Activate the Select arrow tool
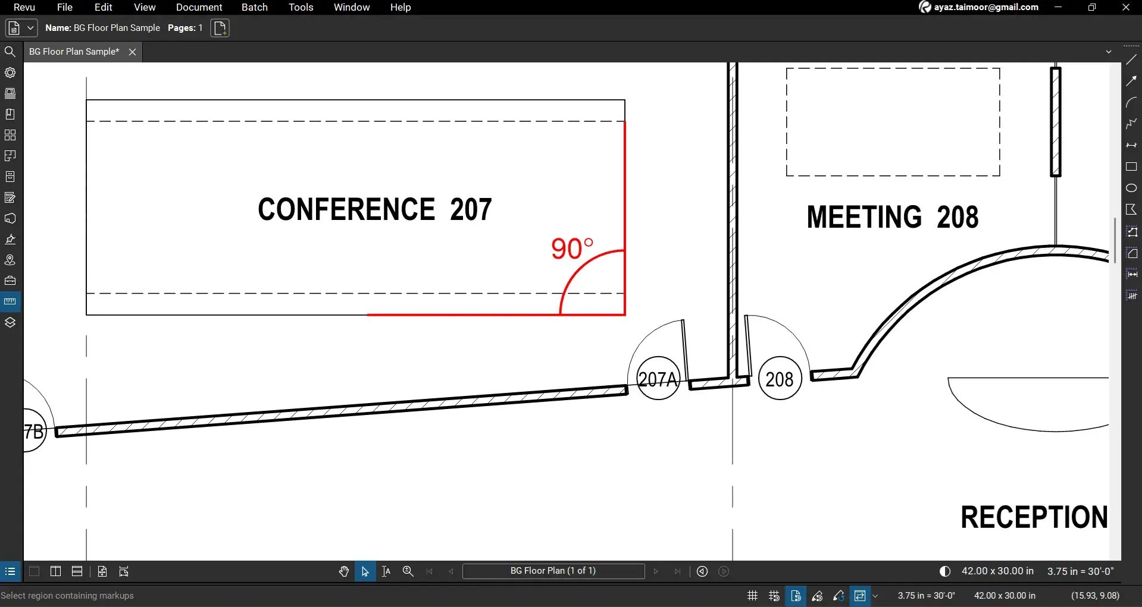The image size is (1142, 607). click(365, 571)
